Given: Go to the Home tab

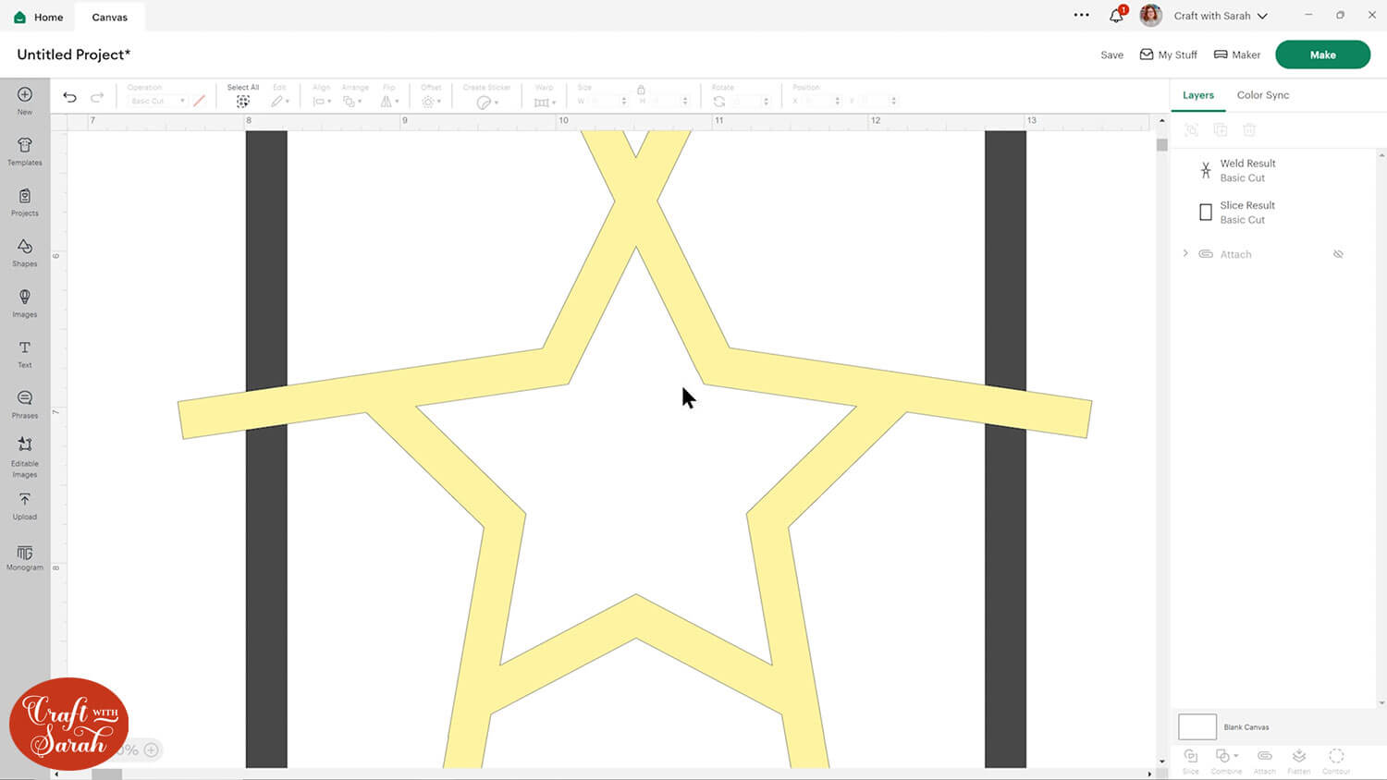Looking at the screenshot, I should (39, 17).
